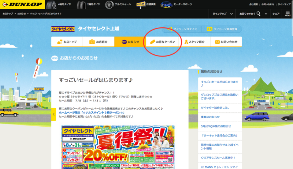Image resolution: width=293 pixels, height=169 pixels.
Task: Expand the お困りですか chevron
Action: (x=266, y=14)
